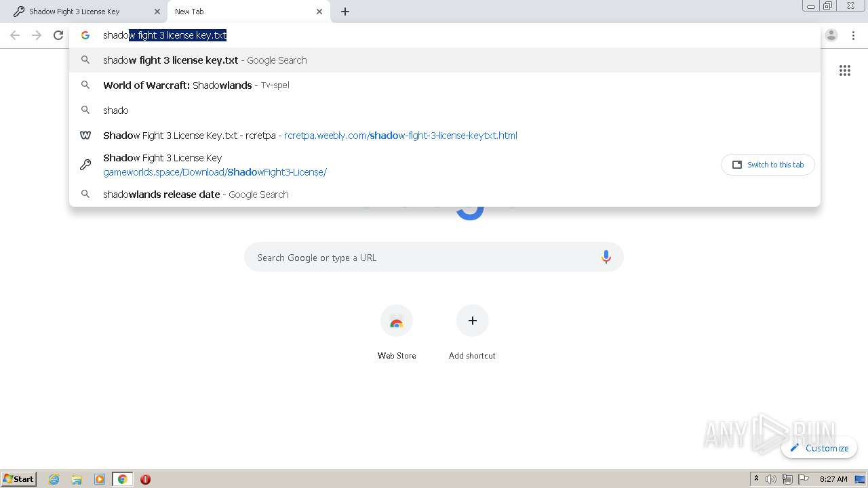
Task: Select 'shadowlands release date' suggestion
Action: (444, 195)
